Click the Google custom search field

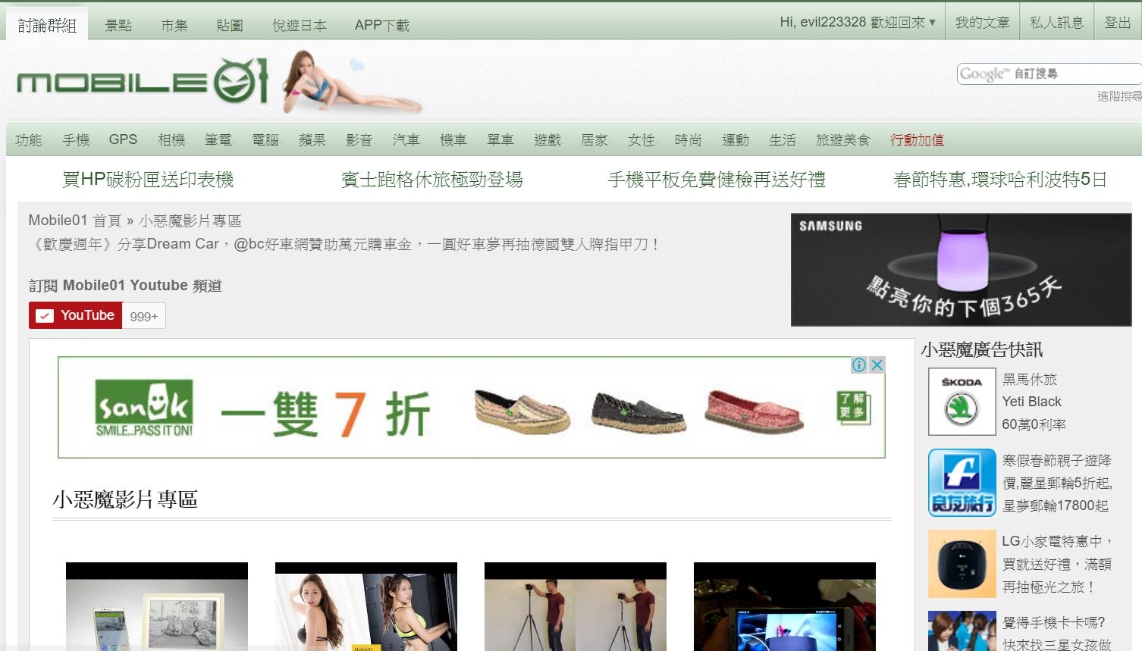point(1049,74)
